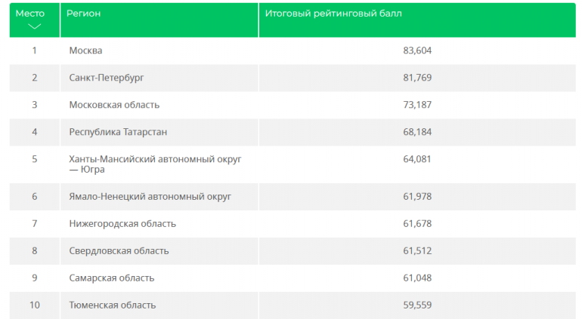Select the Тюменская область row
This screenshot has height=319, width=582.
[x=113, y=305]
